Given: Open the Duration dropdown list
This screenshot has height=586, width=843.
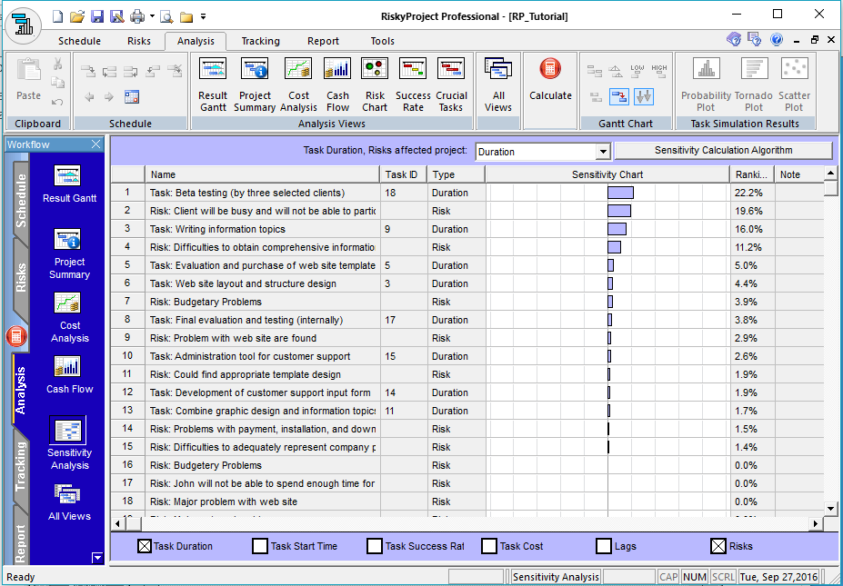Looking at the screenshot, I should pos(603,152).
